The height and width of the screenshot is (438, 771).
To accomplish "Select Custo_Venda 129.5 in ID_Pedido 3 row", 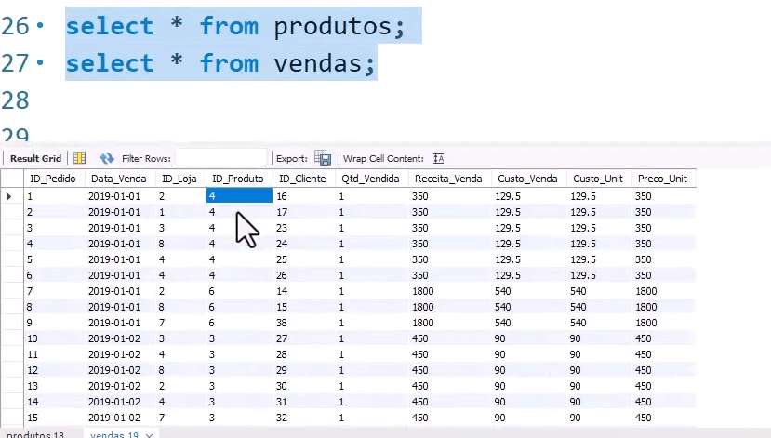I will click(x=528, y=228).
